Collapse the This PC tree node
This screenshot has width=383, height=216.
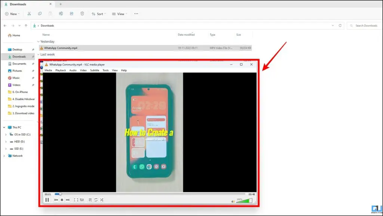4,128
